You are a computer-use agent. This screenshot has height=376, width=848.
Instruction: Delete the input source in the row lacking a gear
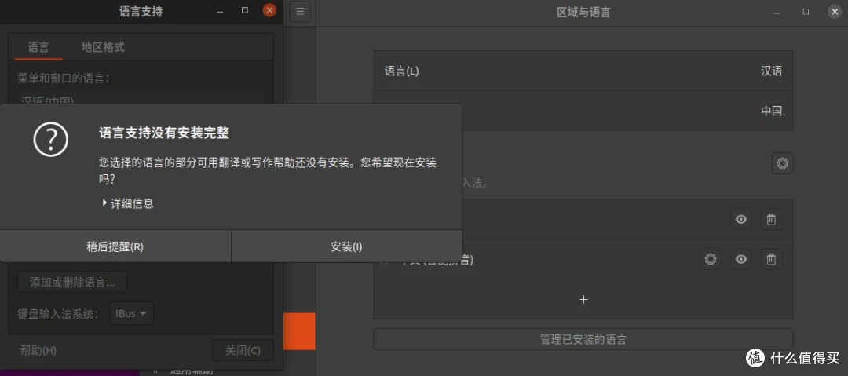771,219
